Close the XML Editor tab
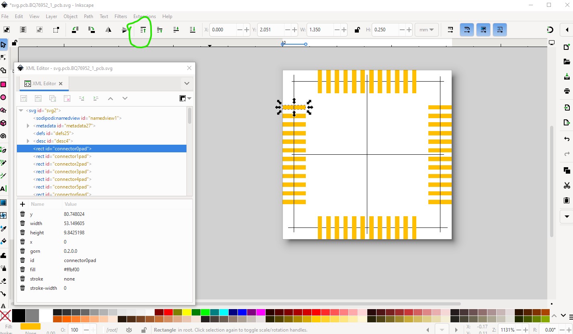The height and width of the screenshot is (334, 573). (x=61, y=84)
